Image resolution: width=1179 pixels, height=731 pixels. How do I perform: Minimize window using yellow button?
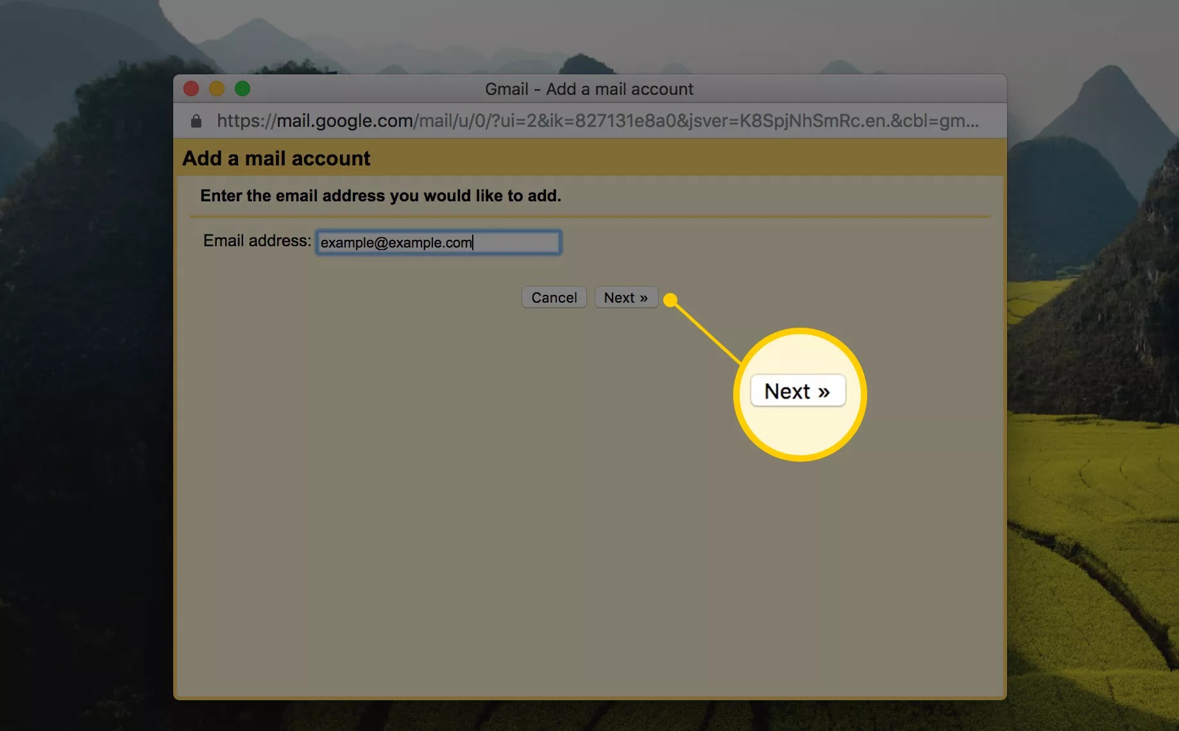(x=217, y=88)
